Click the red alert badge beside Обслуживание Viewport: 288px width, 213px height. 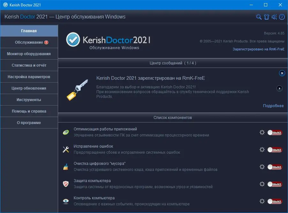[46, 42]
